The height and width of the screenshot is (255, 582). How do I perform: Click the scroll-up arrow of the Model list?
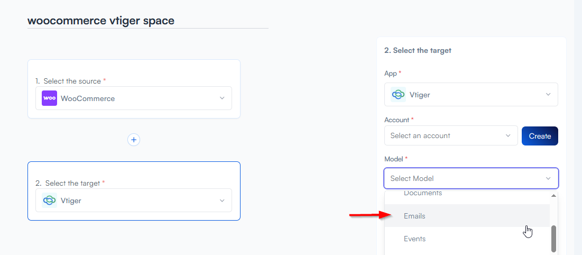(553, 196)
